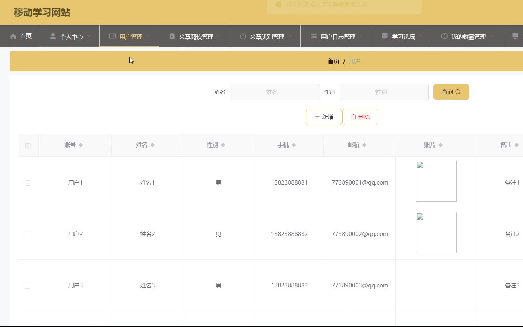The image size is (523, 327).
Task: Expand the 文章类别管理 dropdown arrow
Action: tap(290, 36)
